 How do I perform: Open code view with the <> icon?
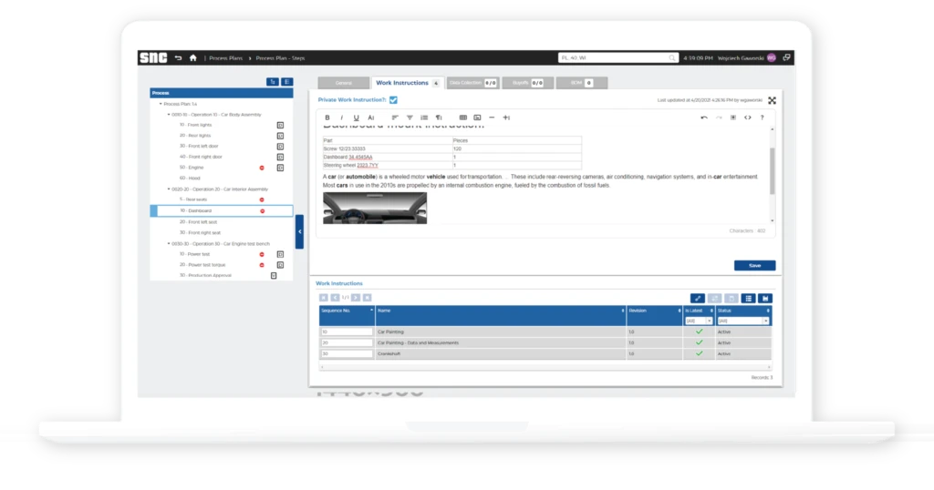747,117
